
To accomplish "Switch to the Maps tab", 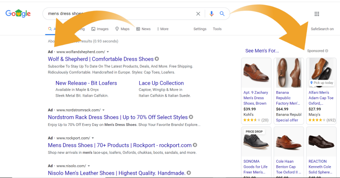I will click(x=122, y=29).
